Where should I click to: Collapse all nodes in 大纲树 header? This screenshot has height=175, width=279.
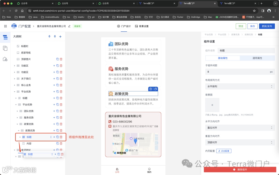55,36
